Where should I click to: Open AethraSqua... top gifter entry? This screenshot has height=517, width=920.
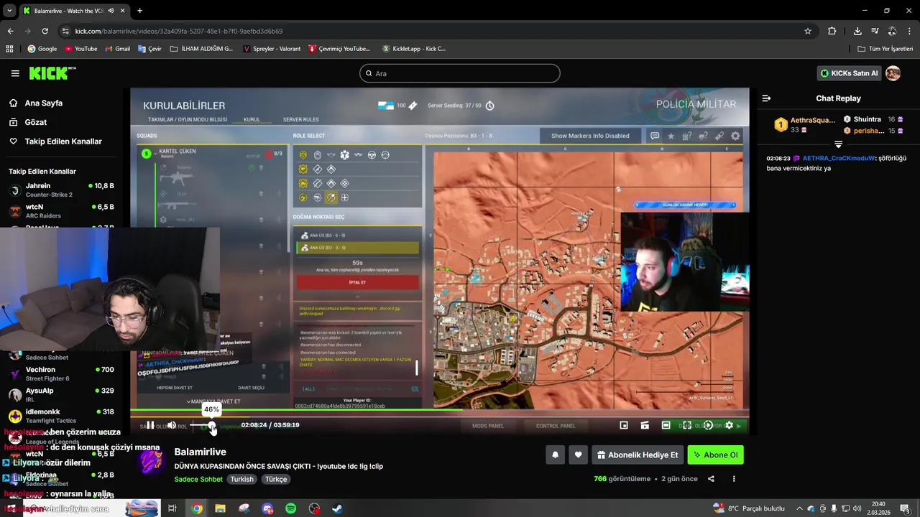(804, 125)
